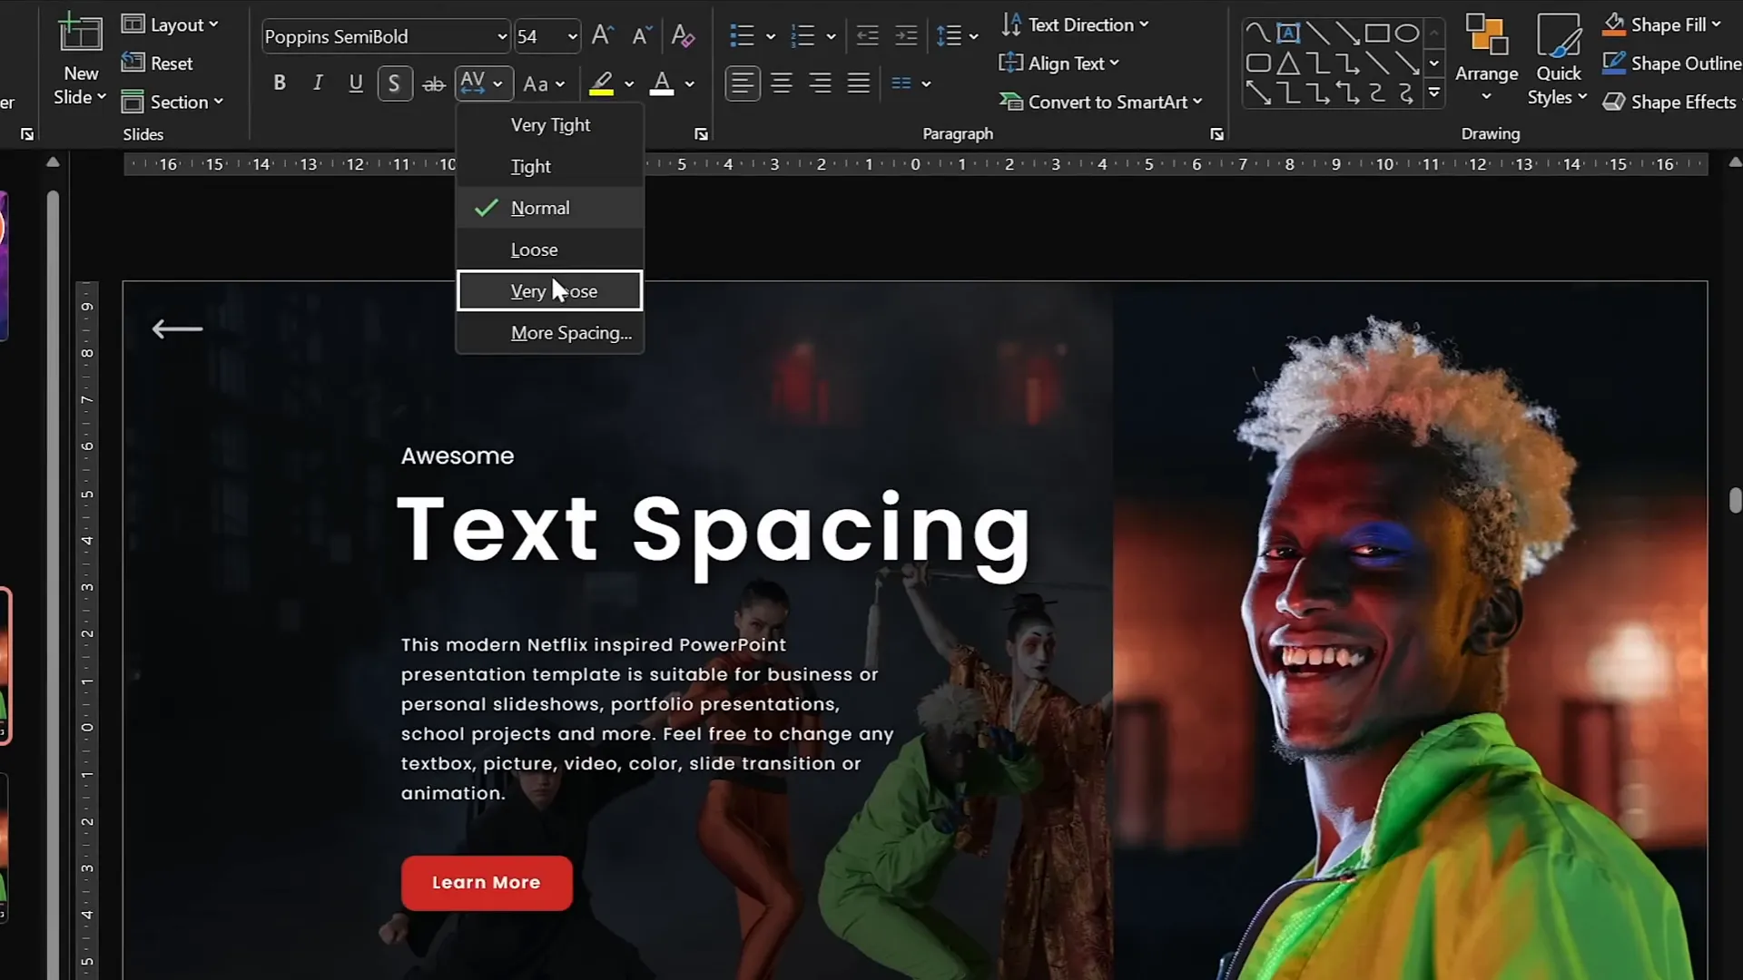Open Font dialog launcher
The width and height of the screenshot is (1743, 980).
701,134
